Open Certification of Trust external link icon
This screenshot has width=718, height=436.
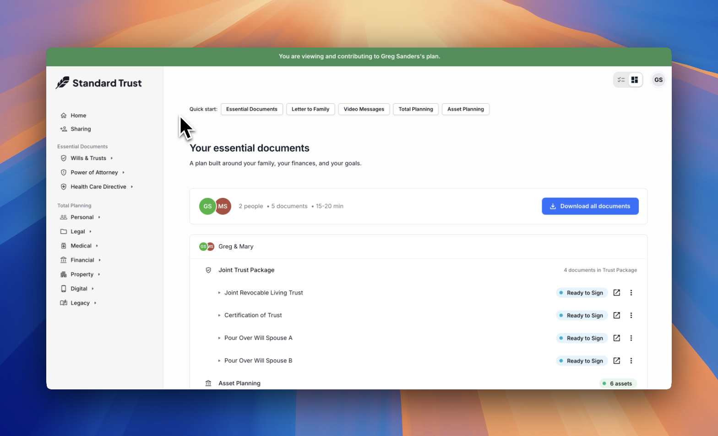pyautogui.click(x=617, y=315)
